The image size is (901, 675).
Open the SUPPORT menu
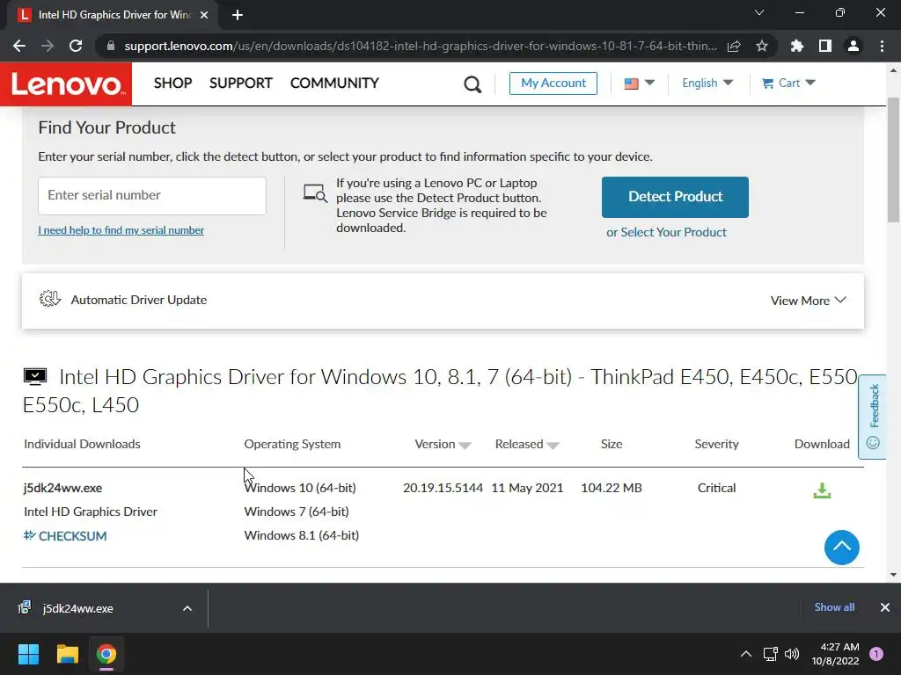(x=241, y=83)
